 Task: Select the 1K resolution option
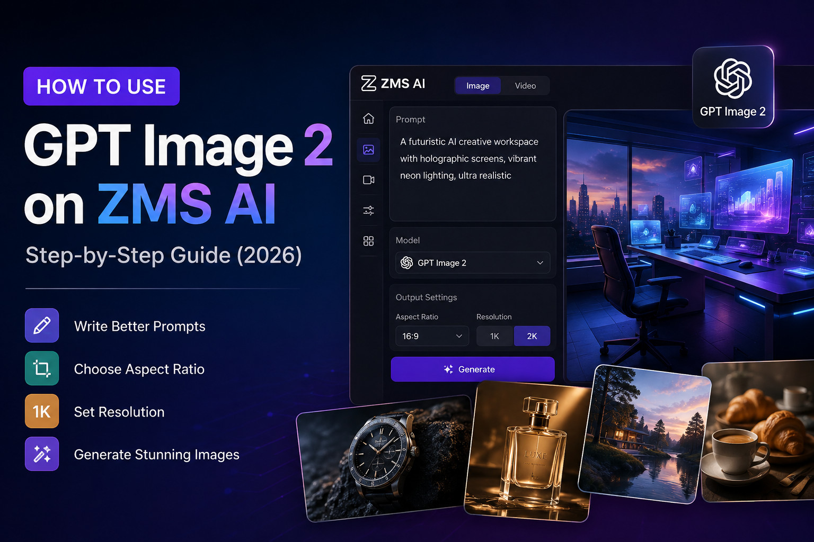tap(494, 336)
